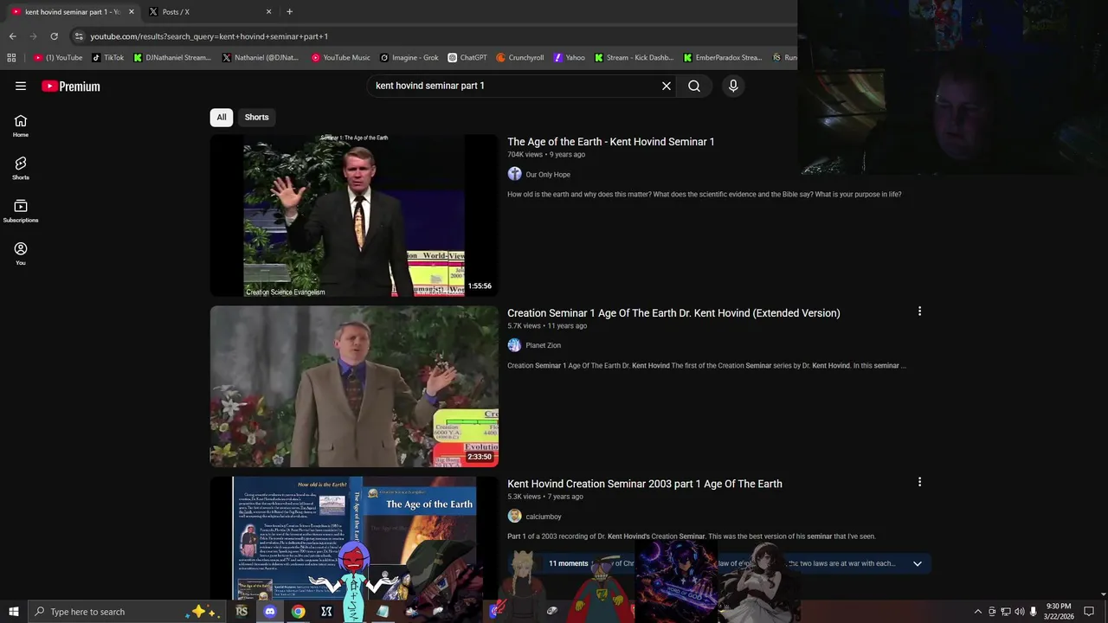This screenshot has width=1108, height=623.
Task: Open the volume control in system tray
Action: 1019,612
